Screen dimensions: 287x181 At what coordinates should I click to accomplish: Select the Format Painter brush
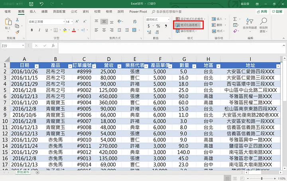tap(17, 32)
